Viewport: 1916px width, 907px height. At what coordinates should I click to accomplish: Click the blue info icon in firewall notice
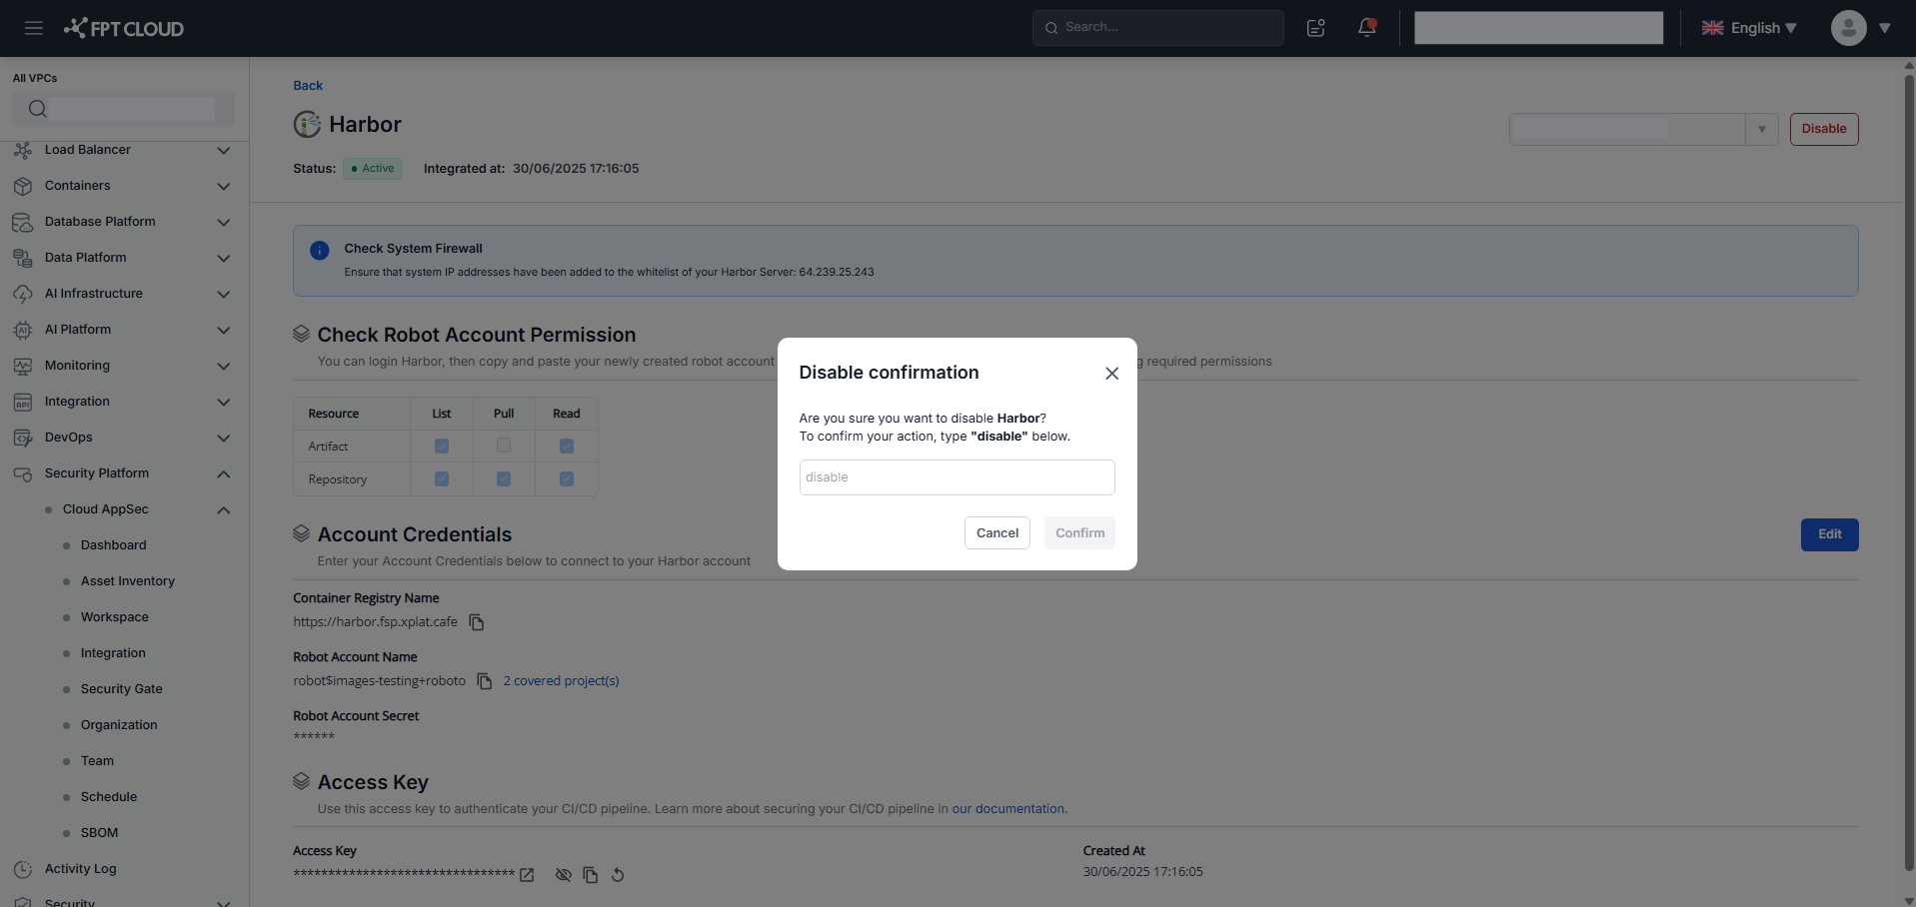[x=320, y=251]
